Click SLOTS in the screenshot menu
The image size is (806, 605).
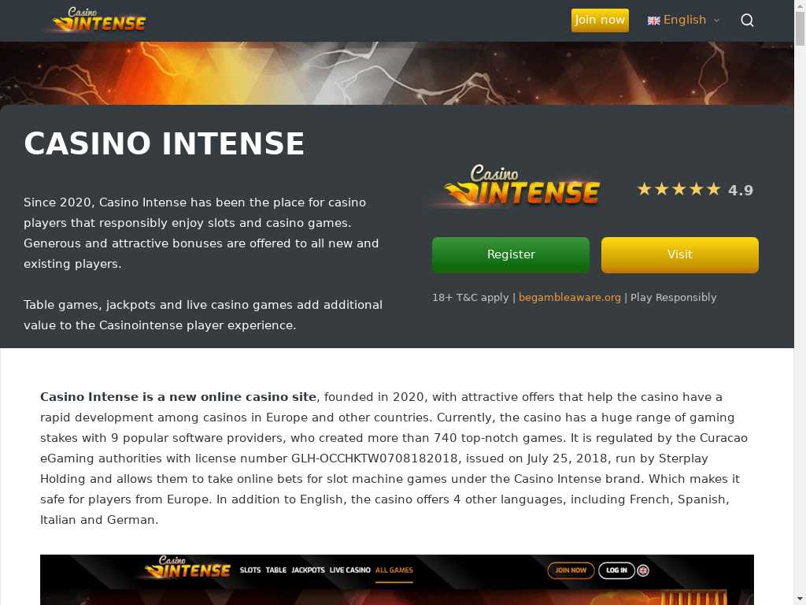click(250, 570)
